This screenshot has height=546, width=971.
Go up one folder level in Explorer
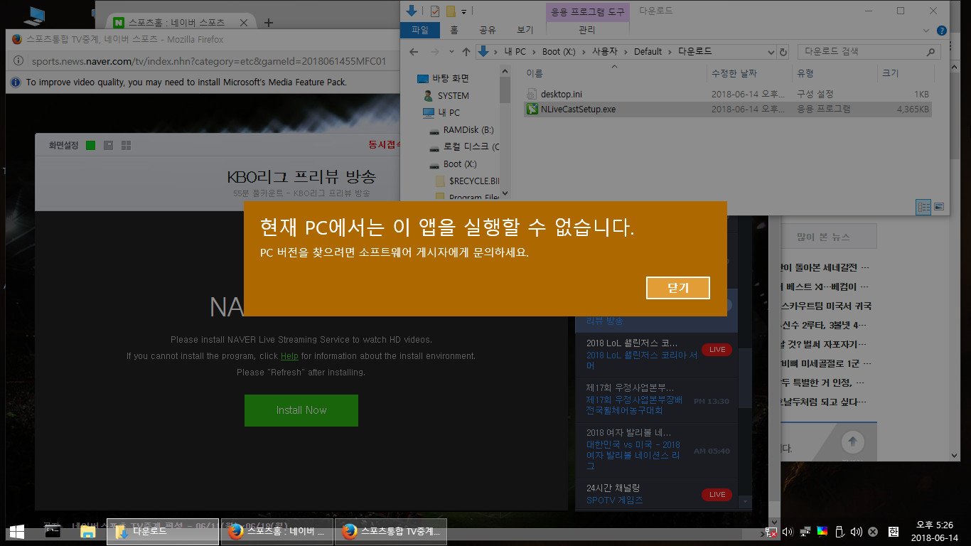pos(466,51)
